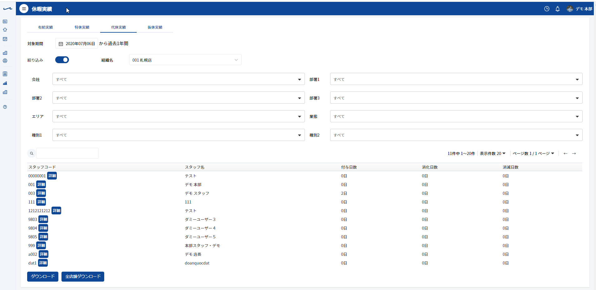Click the search magnifier icon
This screenshot has width=596, height=290.
pos(32,153)
